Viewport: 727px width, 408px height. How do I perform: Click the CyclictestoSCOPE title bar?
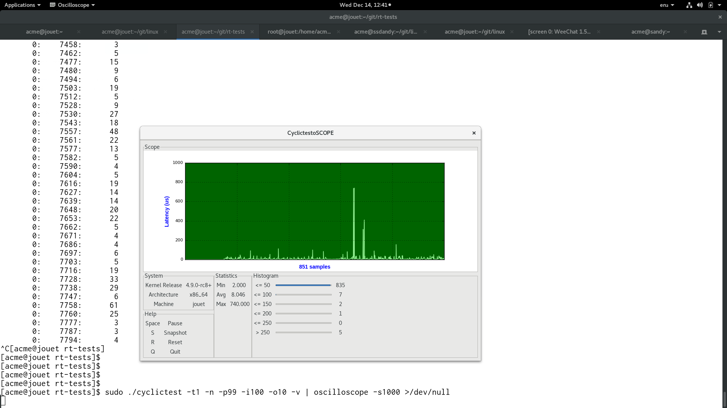coord(310,133)
